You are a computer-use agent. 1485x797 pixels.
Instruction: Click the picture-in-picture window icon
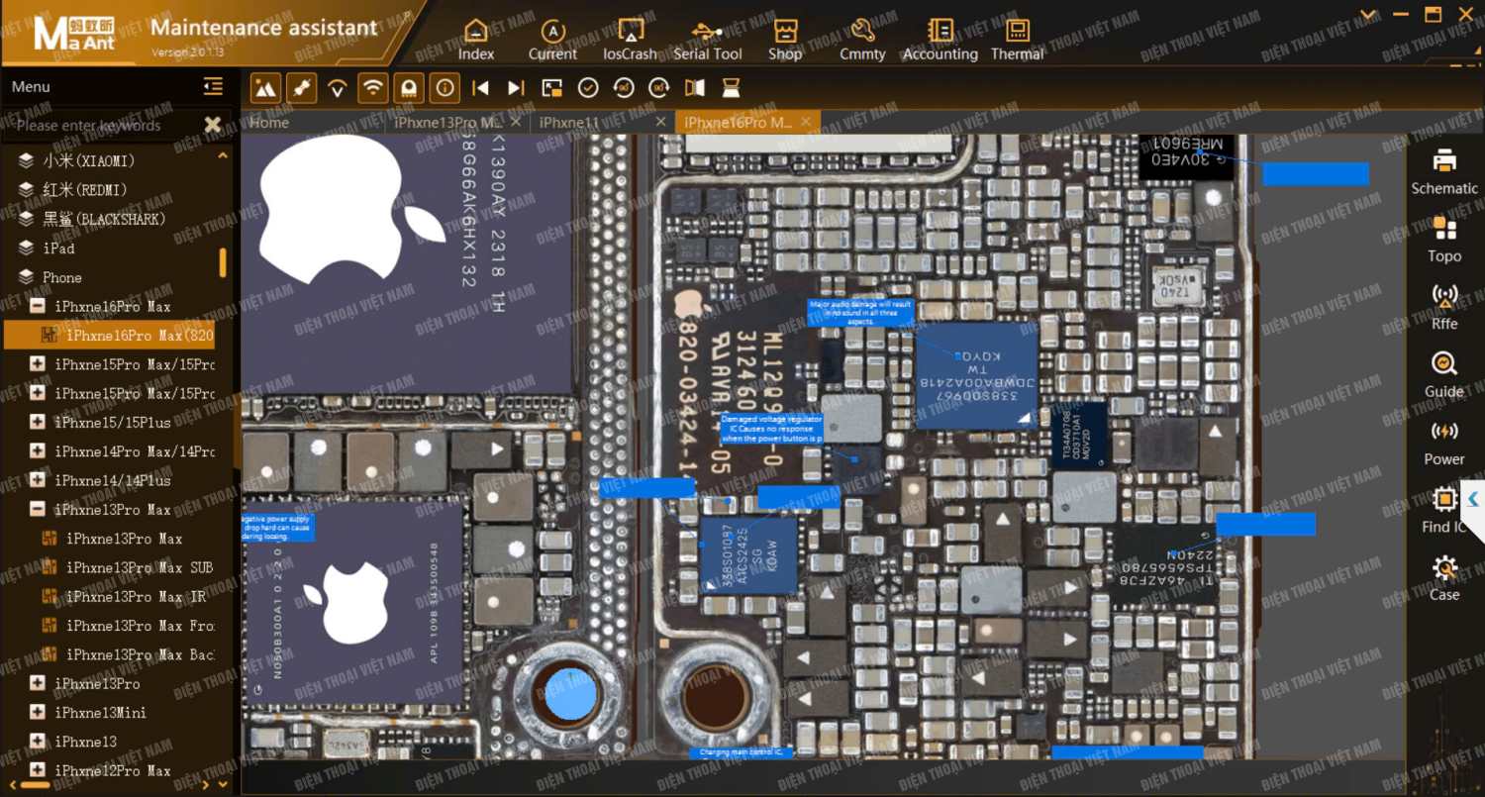pyautogui.click(x=552, y=88)
